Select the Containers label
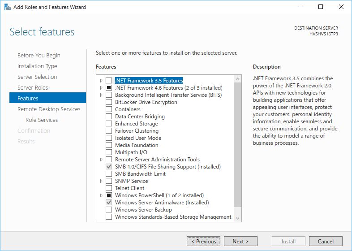Viewport: 352px width, 251px height. click(128, 109)
